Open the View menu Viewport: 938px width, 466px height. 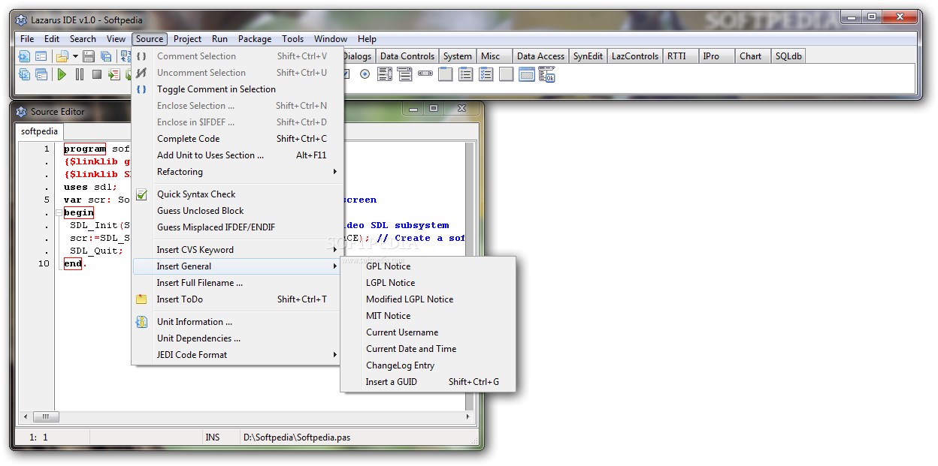(x=116, y=39)
